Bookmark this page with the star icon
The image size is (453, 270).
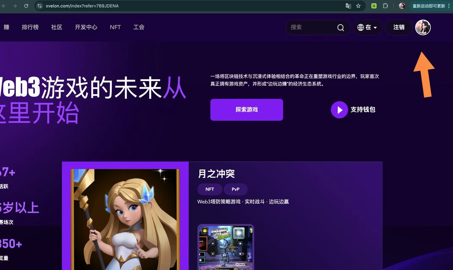(x=358, y=6)
